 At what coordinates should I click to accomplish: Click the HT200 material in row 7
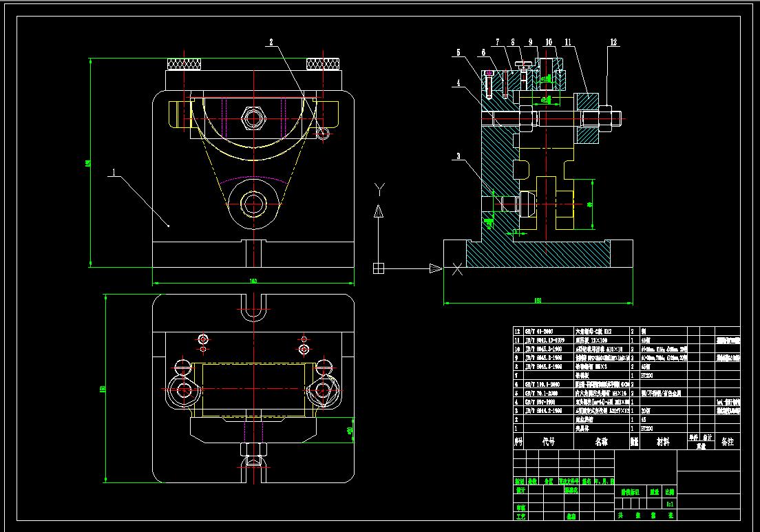coord(647,376)
